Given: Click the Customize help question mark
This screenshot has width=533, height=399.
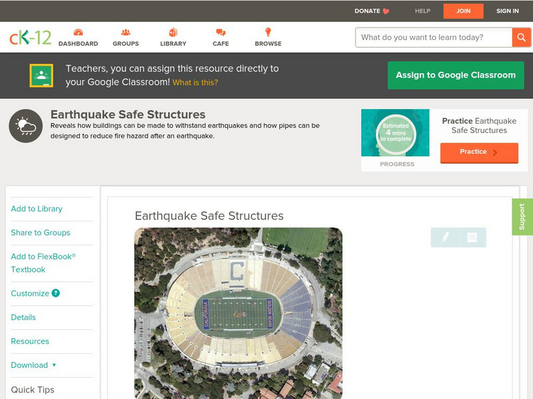Looking at the screenshot, I should pyautogui.click(x=56, y=293).
